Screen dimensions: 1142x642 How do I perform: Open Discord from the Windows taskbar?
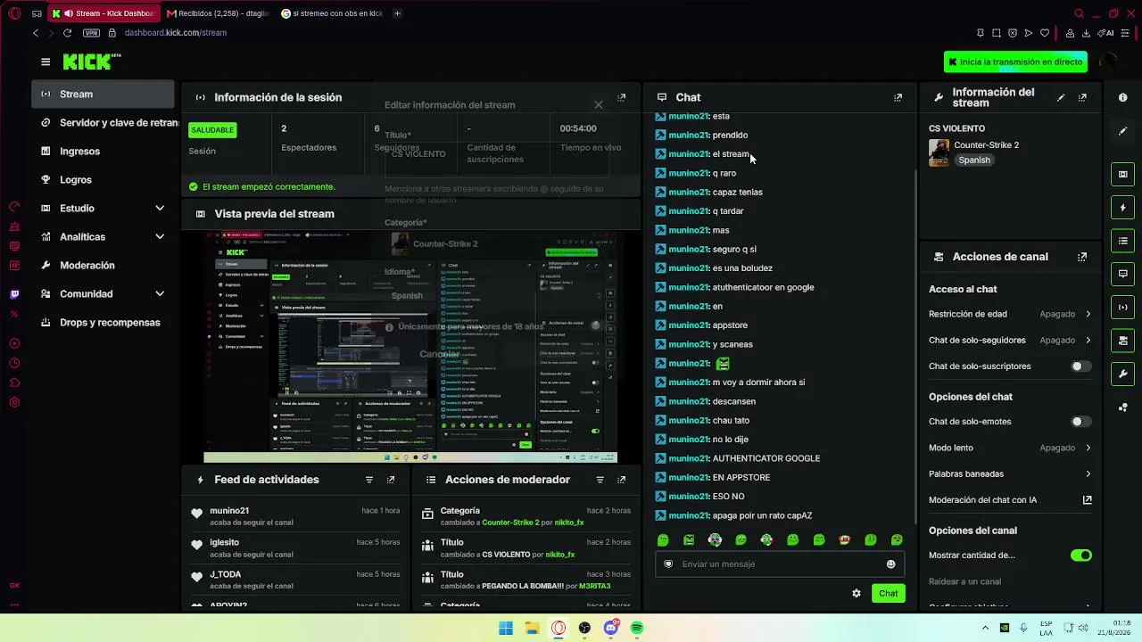611,628
